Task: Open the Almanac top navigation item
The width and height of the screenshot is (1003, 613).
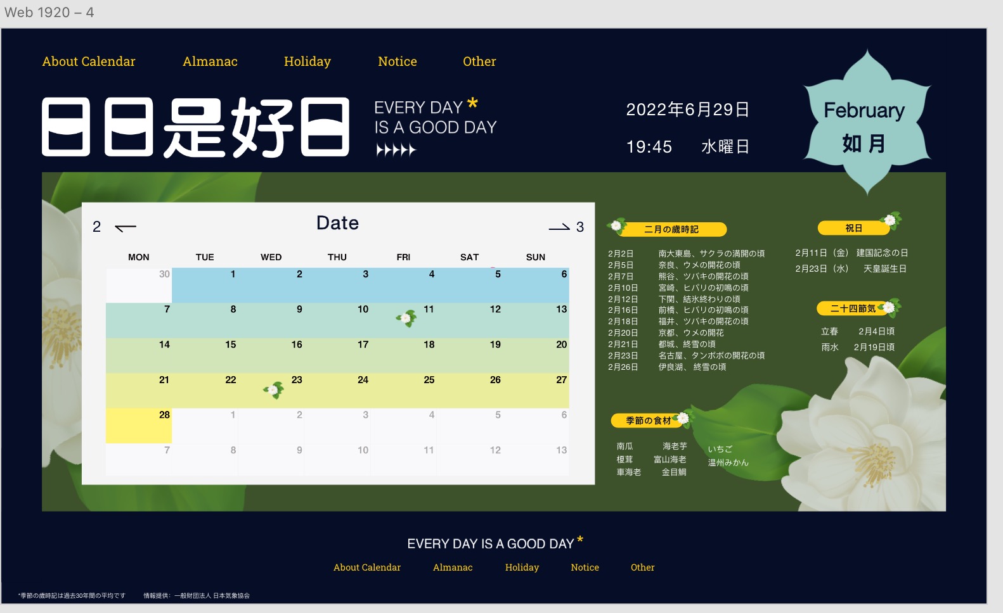Action: [210, 61]
